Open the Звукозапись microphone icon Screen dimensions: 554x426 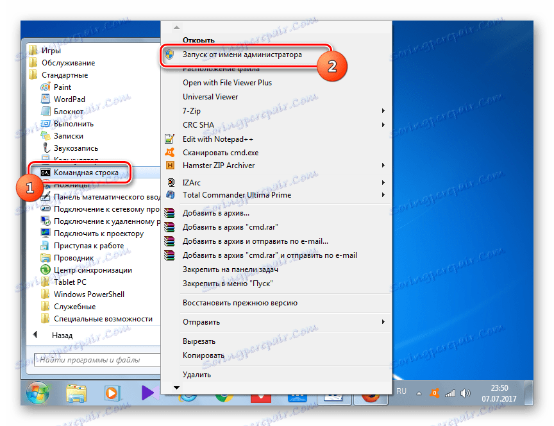pos(46,148)
